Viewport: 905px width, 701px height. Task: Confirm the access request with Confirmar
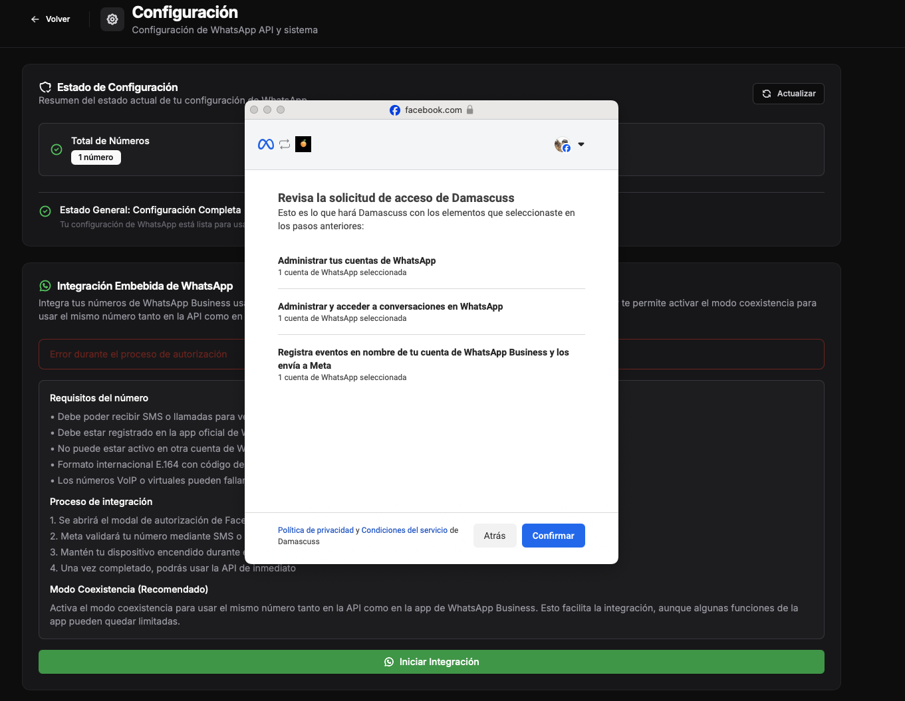coord(553,536)
